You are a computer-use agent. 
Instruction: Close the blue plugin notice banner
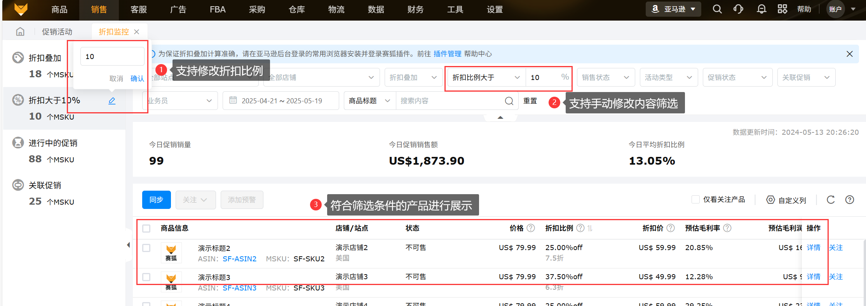point(850,54)
